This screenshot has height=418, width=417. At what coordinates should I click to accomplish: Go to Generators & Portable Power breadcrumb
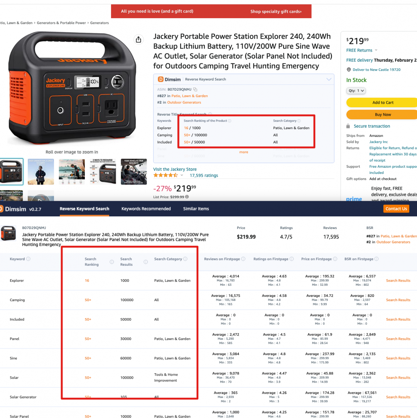[x=61, y=23]
